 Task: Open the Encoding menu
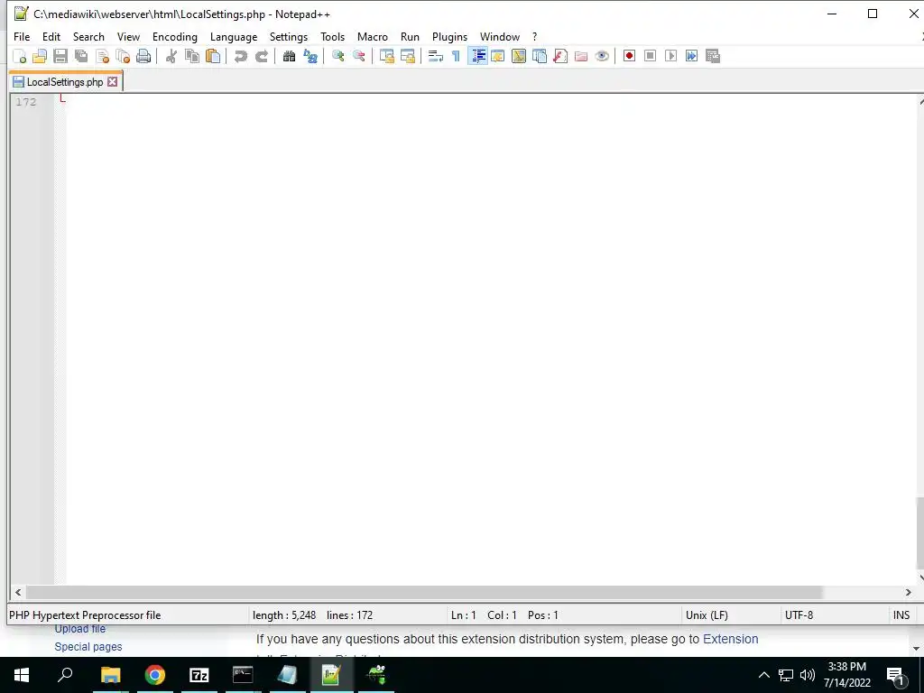point(175,36)
